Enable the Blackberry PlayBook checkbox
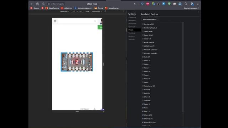The height and width of the screenshot is (128, 228). pyautogui.click(x=143, y=28)
